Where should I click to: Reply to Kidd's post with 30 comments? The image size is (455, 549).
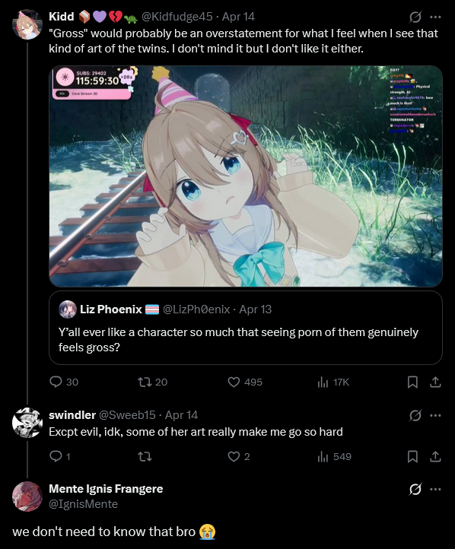pos(64,382)
